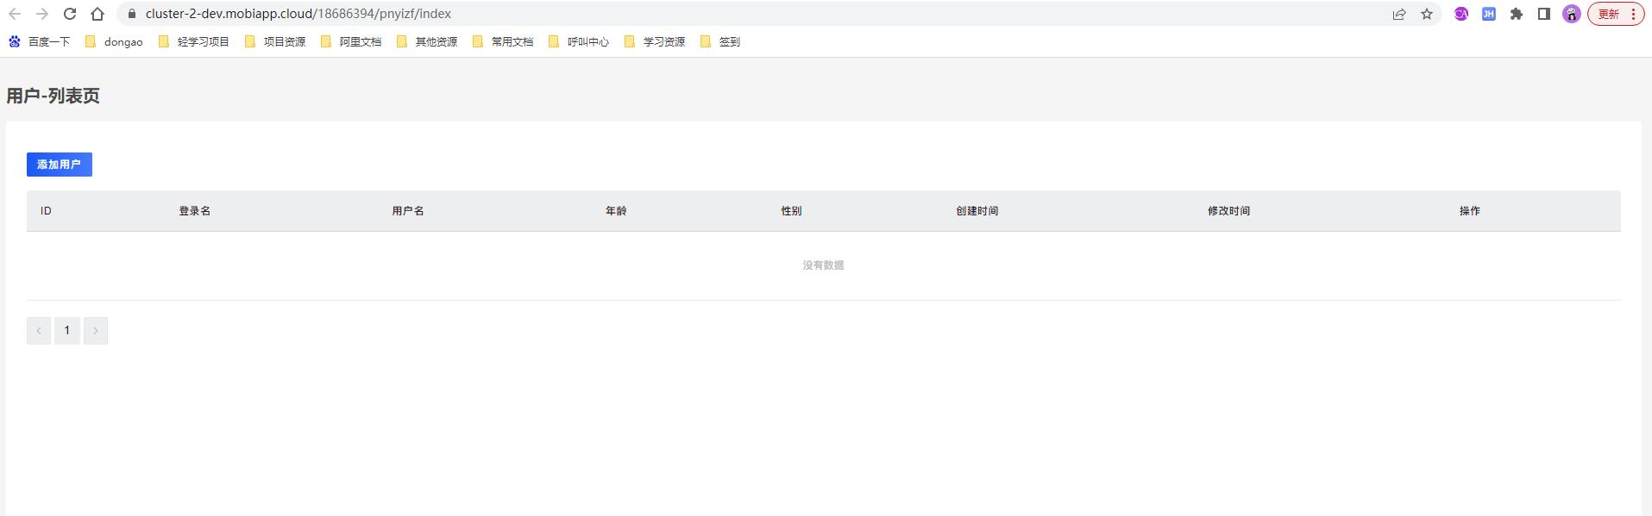Click the 用户-列表页 page title
This screenshot has height=516, width=1652.
53,96
